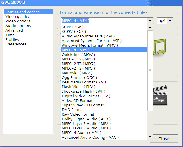This screenshot has height=147, width=183.
Task: Select MPEG-2 TS ( MPG ) format
Action: [x=104, y=64]
